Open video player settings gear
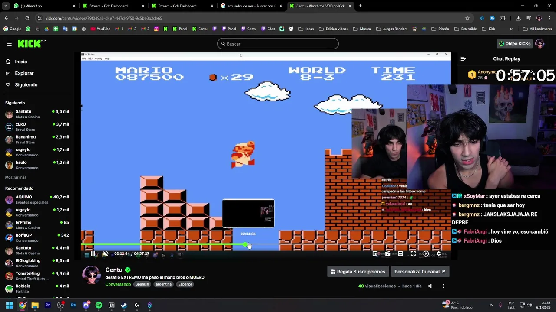Image resolution: width=556 pixels, height=312 pixels. (439, 254)
